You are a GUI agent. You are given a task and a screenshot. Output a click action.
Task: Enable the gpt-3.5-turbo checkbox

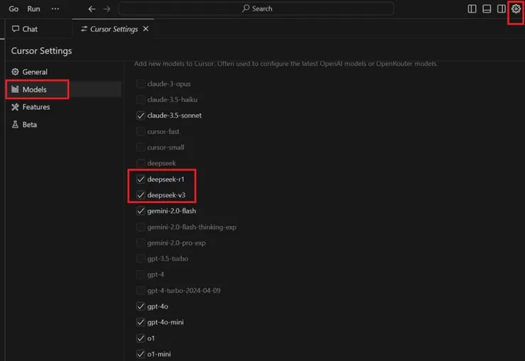tap(140, 258)
